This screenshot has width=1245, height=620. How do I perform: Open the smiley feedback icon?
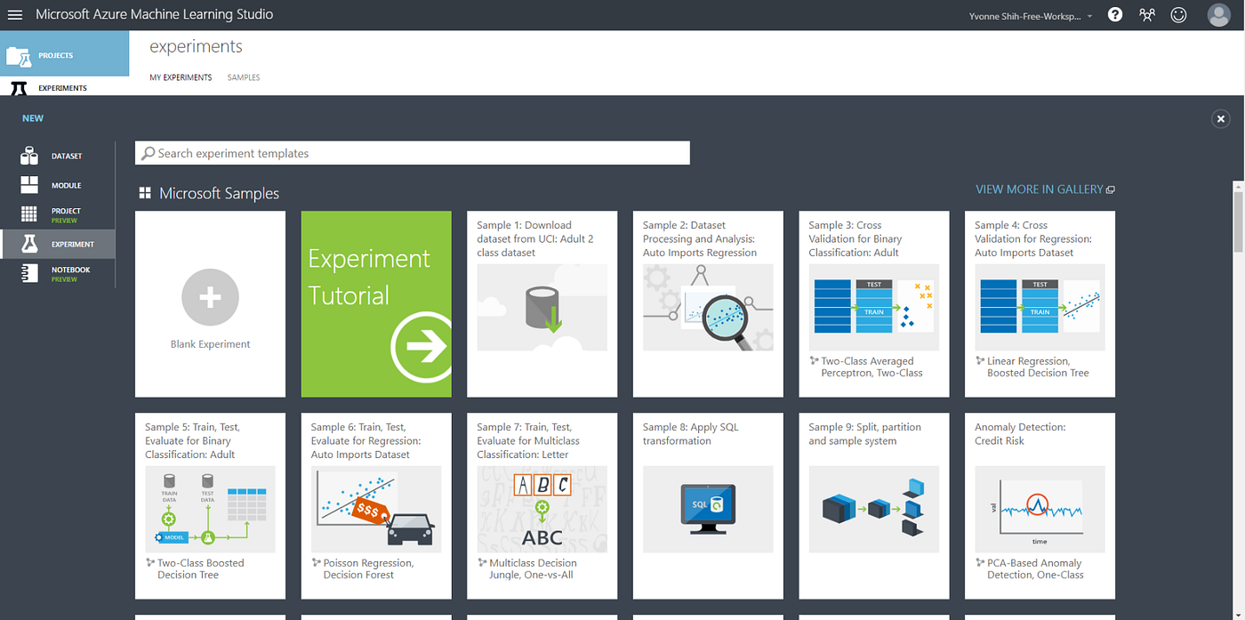[x=1178, y=14]
